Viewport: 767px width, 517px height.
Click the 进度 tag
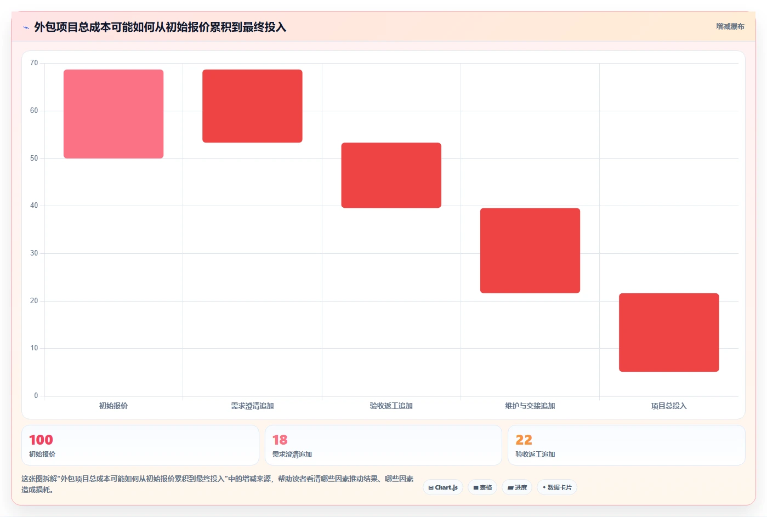coord(517,487)
